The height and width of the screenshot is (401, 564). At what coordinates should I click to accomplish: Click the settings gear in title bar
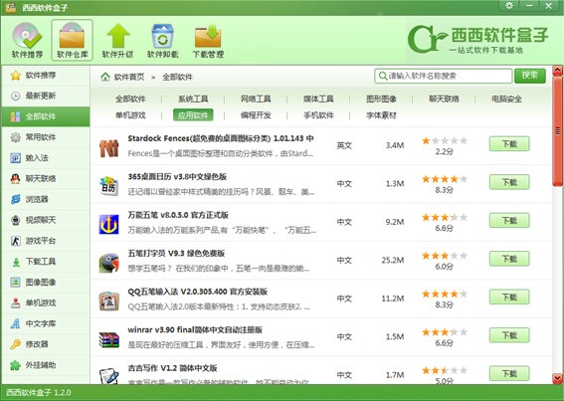tap(509, 6)
